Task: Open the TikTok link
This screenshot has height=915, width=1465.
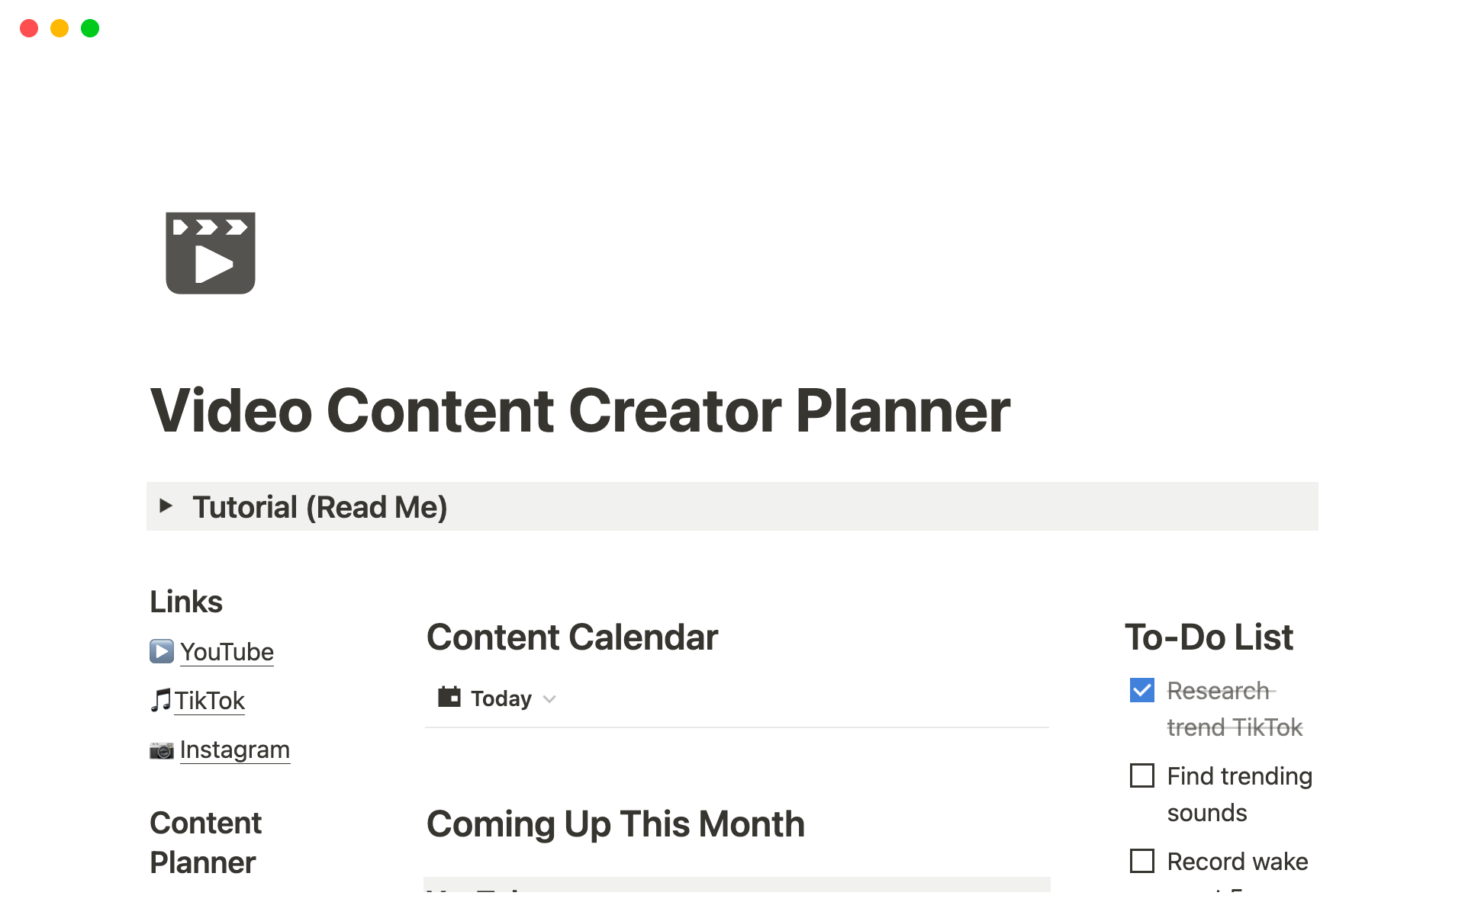Action: [209, 701]
